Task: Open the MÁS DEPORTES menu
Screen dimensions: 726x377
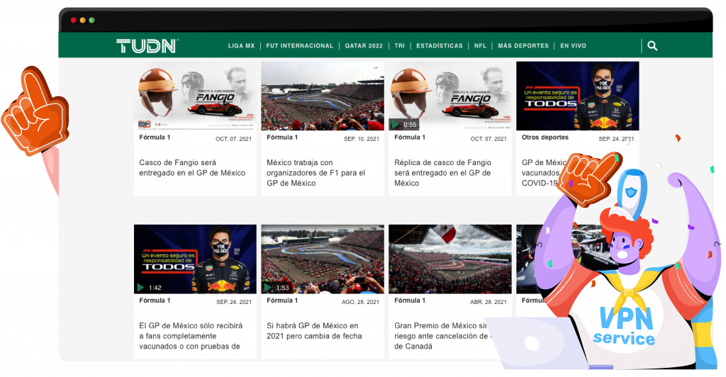Action: [x=523, y=46]
